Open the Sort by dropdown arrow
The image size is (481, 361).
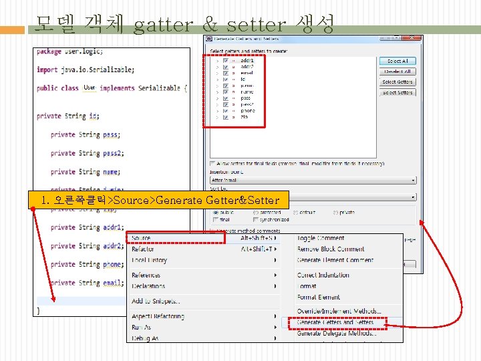[414, 197]
